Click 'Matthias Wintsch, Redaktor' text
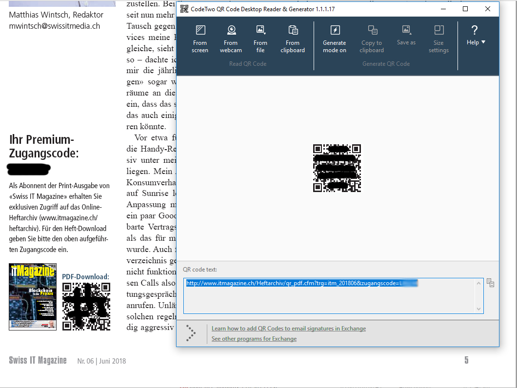The image size is (517, 388). tap(56, 15)
